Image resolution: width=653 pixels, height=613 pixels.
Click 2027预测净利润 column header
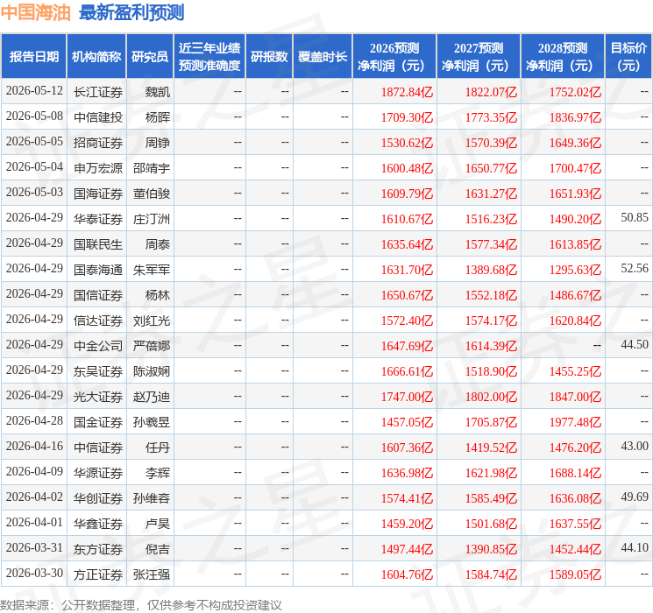[x=479, y=57]
